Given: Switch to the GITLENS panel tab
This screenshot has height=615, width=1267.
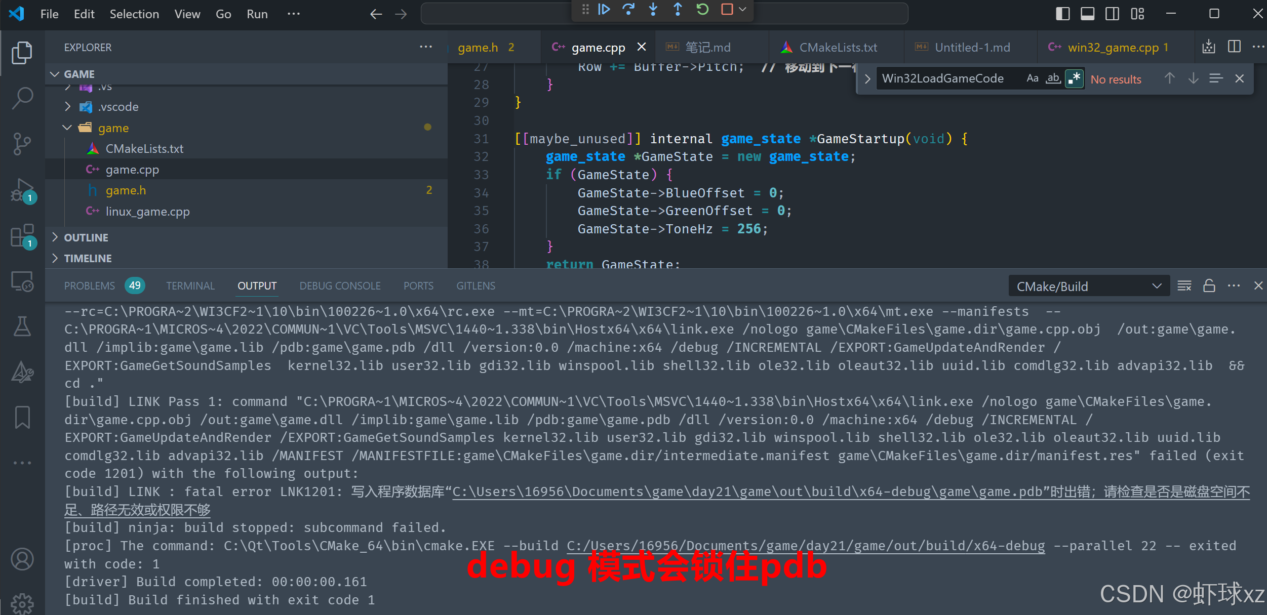Looking at the screenshot, I should click(x=476, y=286).
